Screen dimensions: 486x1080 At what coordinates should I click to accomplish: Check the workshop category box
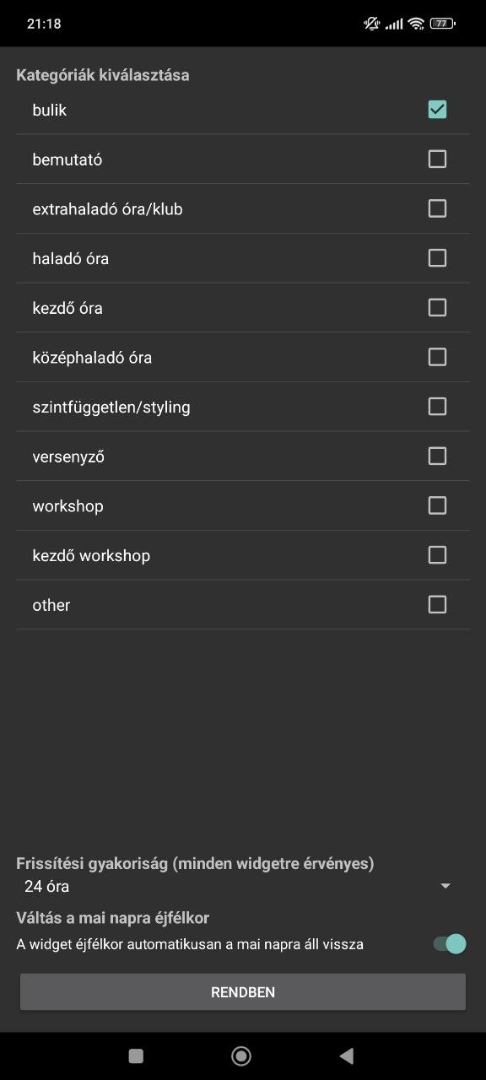coord(437,505)
